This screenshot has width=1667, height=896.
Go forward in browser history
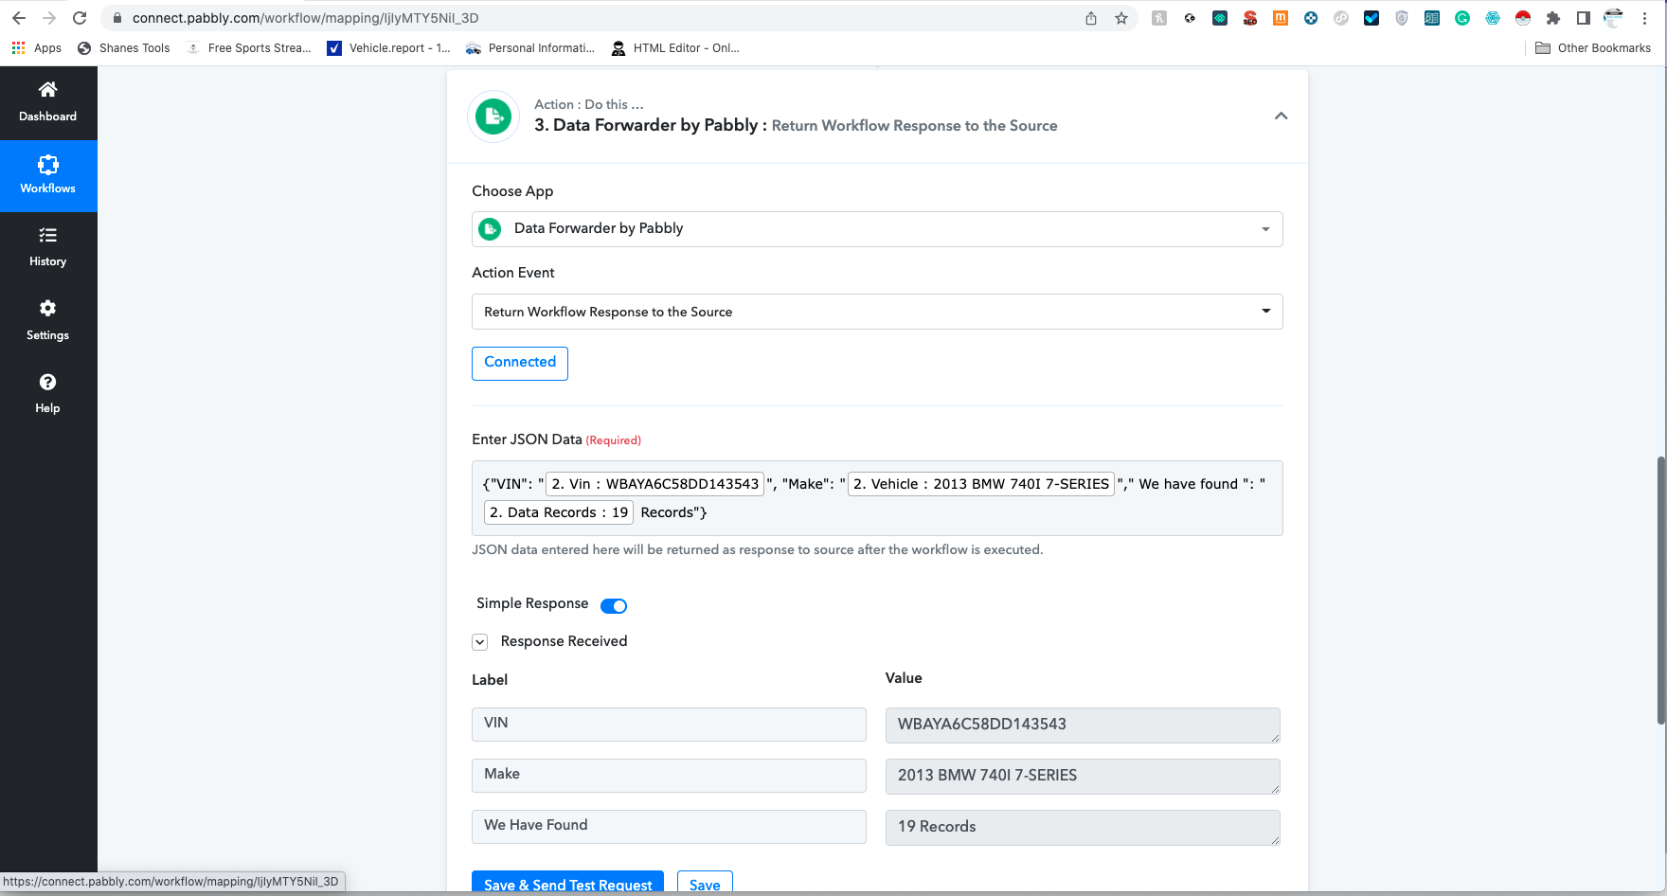click(x=49, y=18)
